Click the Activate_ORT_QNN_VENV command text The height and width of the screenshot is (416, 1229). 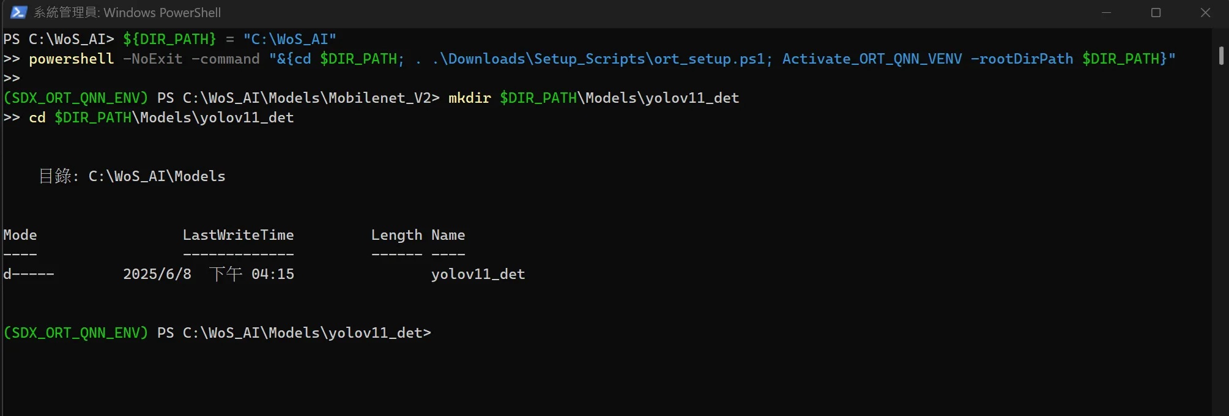pos(872,59)
